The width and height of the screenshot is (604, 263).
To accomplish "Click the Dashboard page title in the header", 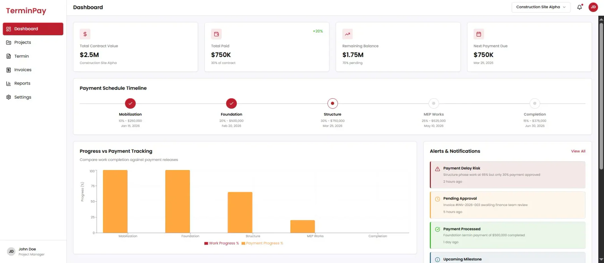I will click(x=88, y=7).
